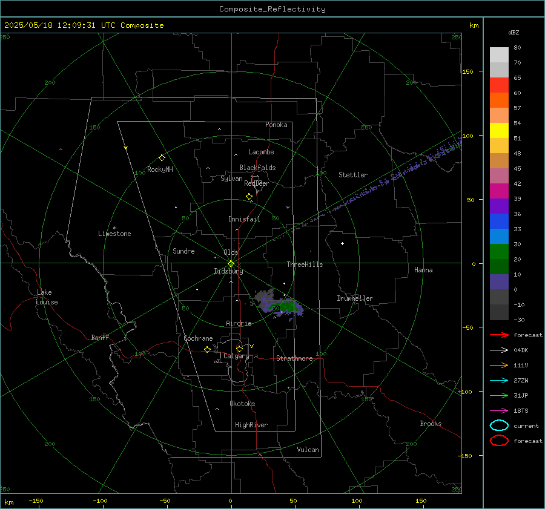Click the yellow radar-center diamond near Didsbury
This screenshot has width=545, height=509.
pyautogui.click(x=231, y=264)
